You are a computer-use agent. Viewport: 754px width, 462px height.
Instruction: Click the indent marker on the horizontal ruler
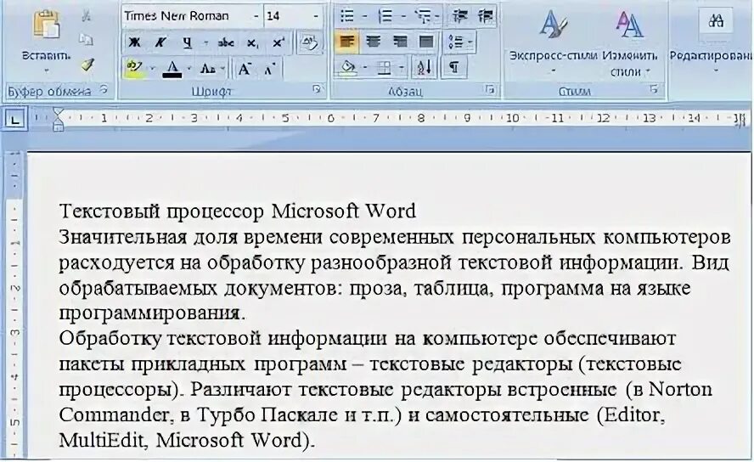click(58, 119)
